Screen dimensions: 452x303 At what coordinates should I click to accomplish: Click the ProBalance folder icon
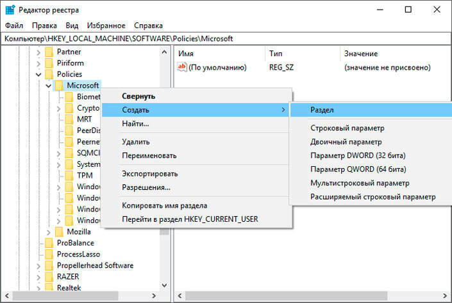pyautogui.click(x=49, y=243)
